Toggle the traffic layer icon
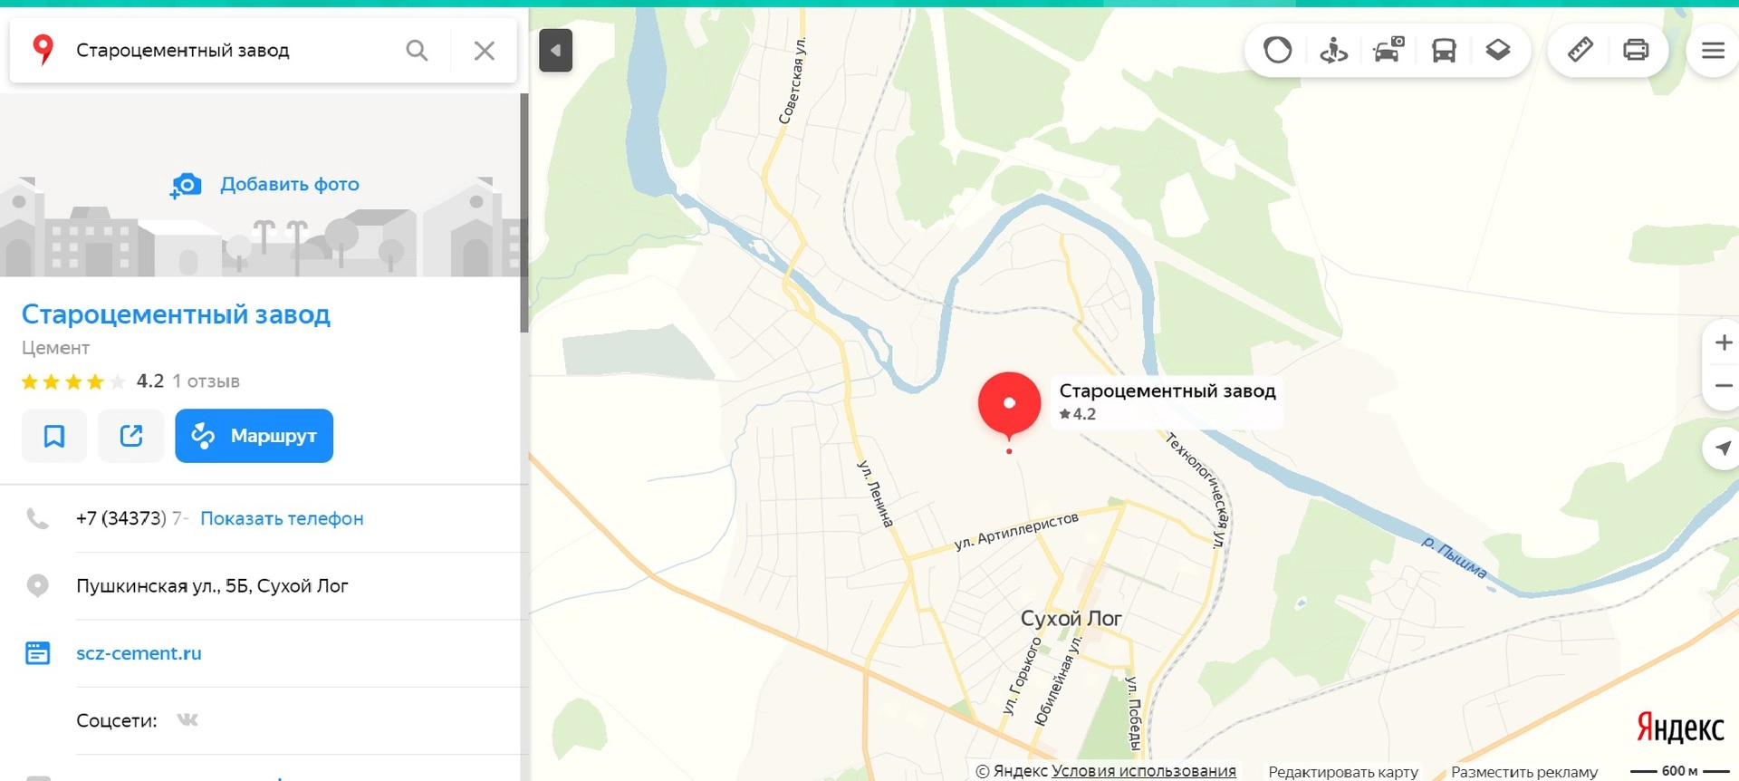Image resolution: width=1739 pixels, height=781 pixels. [1277, 50]
